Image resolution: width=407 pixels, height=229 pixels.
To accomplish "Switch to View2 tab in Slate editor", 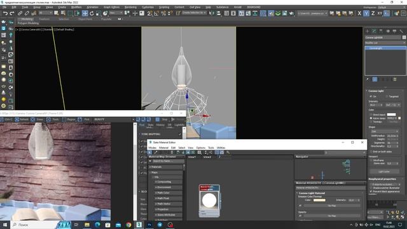I will point(207,157).
